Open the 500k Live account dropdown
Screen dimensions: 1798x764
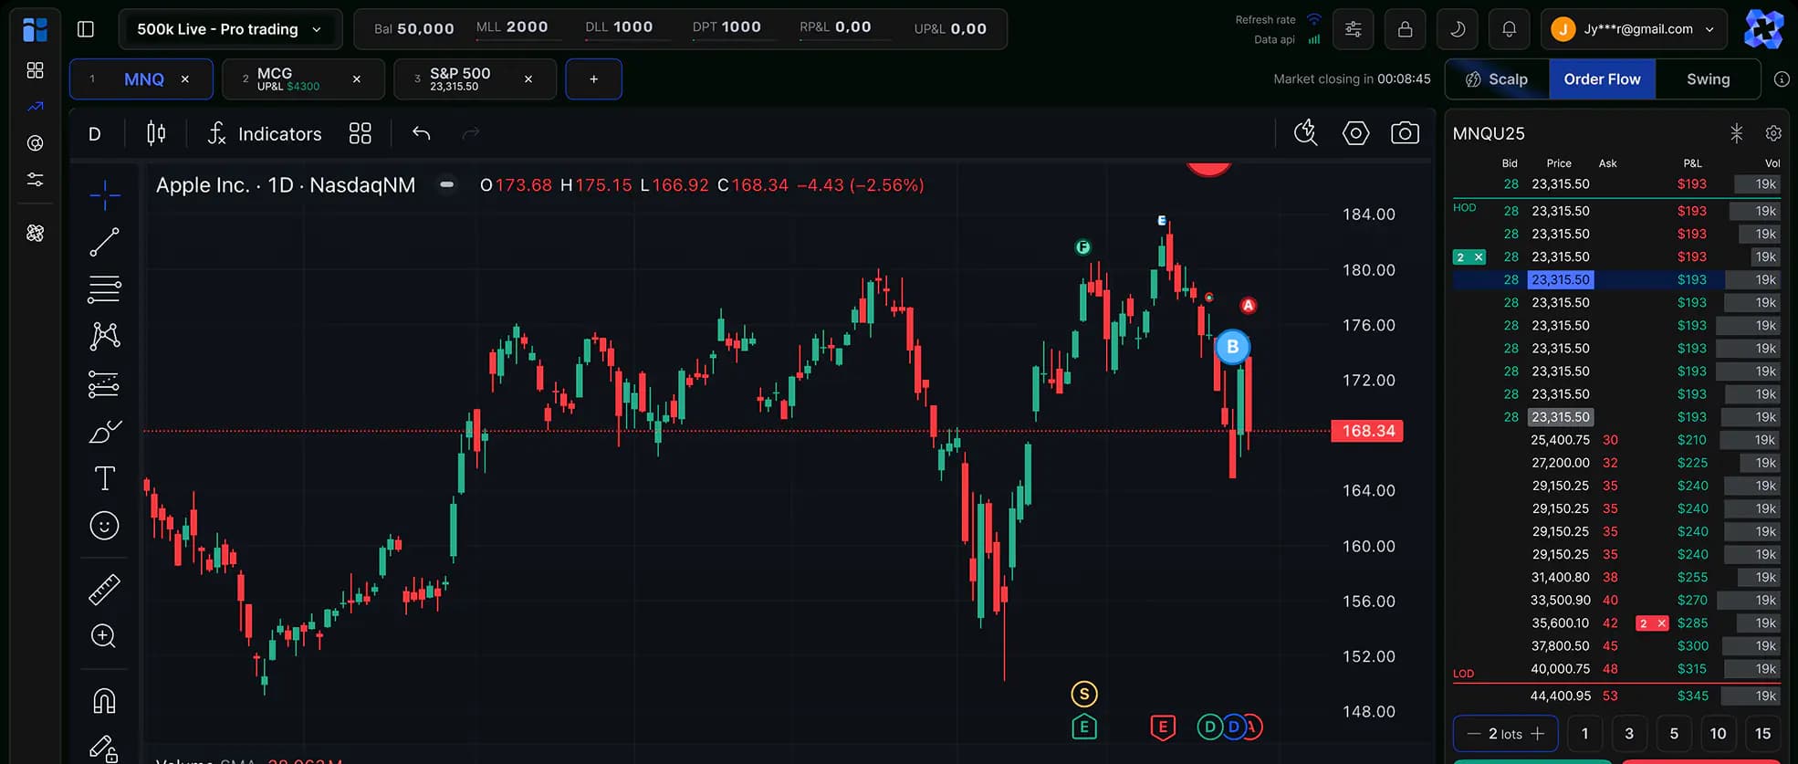point(230,29)
